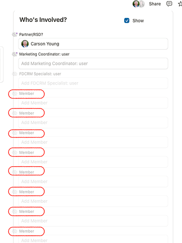Uncheck the Show checkbox
This screenshot has width=182, height=243.
pos(127,20)
